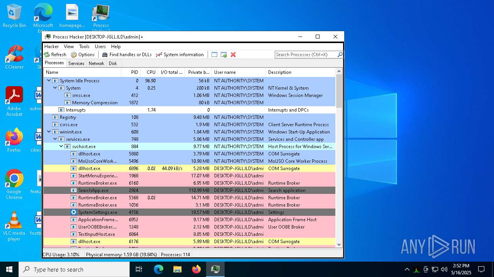
Task: Open Adobe Acrobat desktop shortcut
Action: (x=14, y=102)
